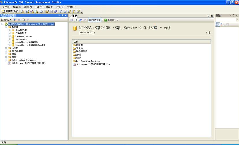239x145 pixels.
Task: Click the Disconnect icon in Object Explorer toolbar
Action: 15,20
